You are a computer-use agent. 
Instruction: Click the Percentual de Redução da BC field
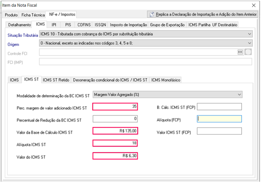[x=115, y=119]
